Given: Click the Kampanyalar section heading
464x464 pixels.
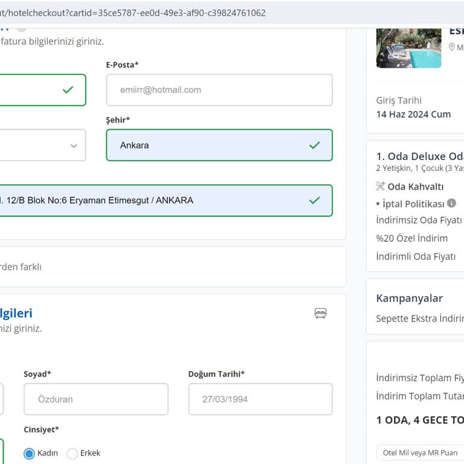Looking at the screenshot, I should (x=409, y=298).
